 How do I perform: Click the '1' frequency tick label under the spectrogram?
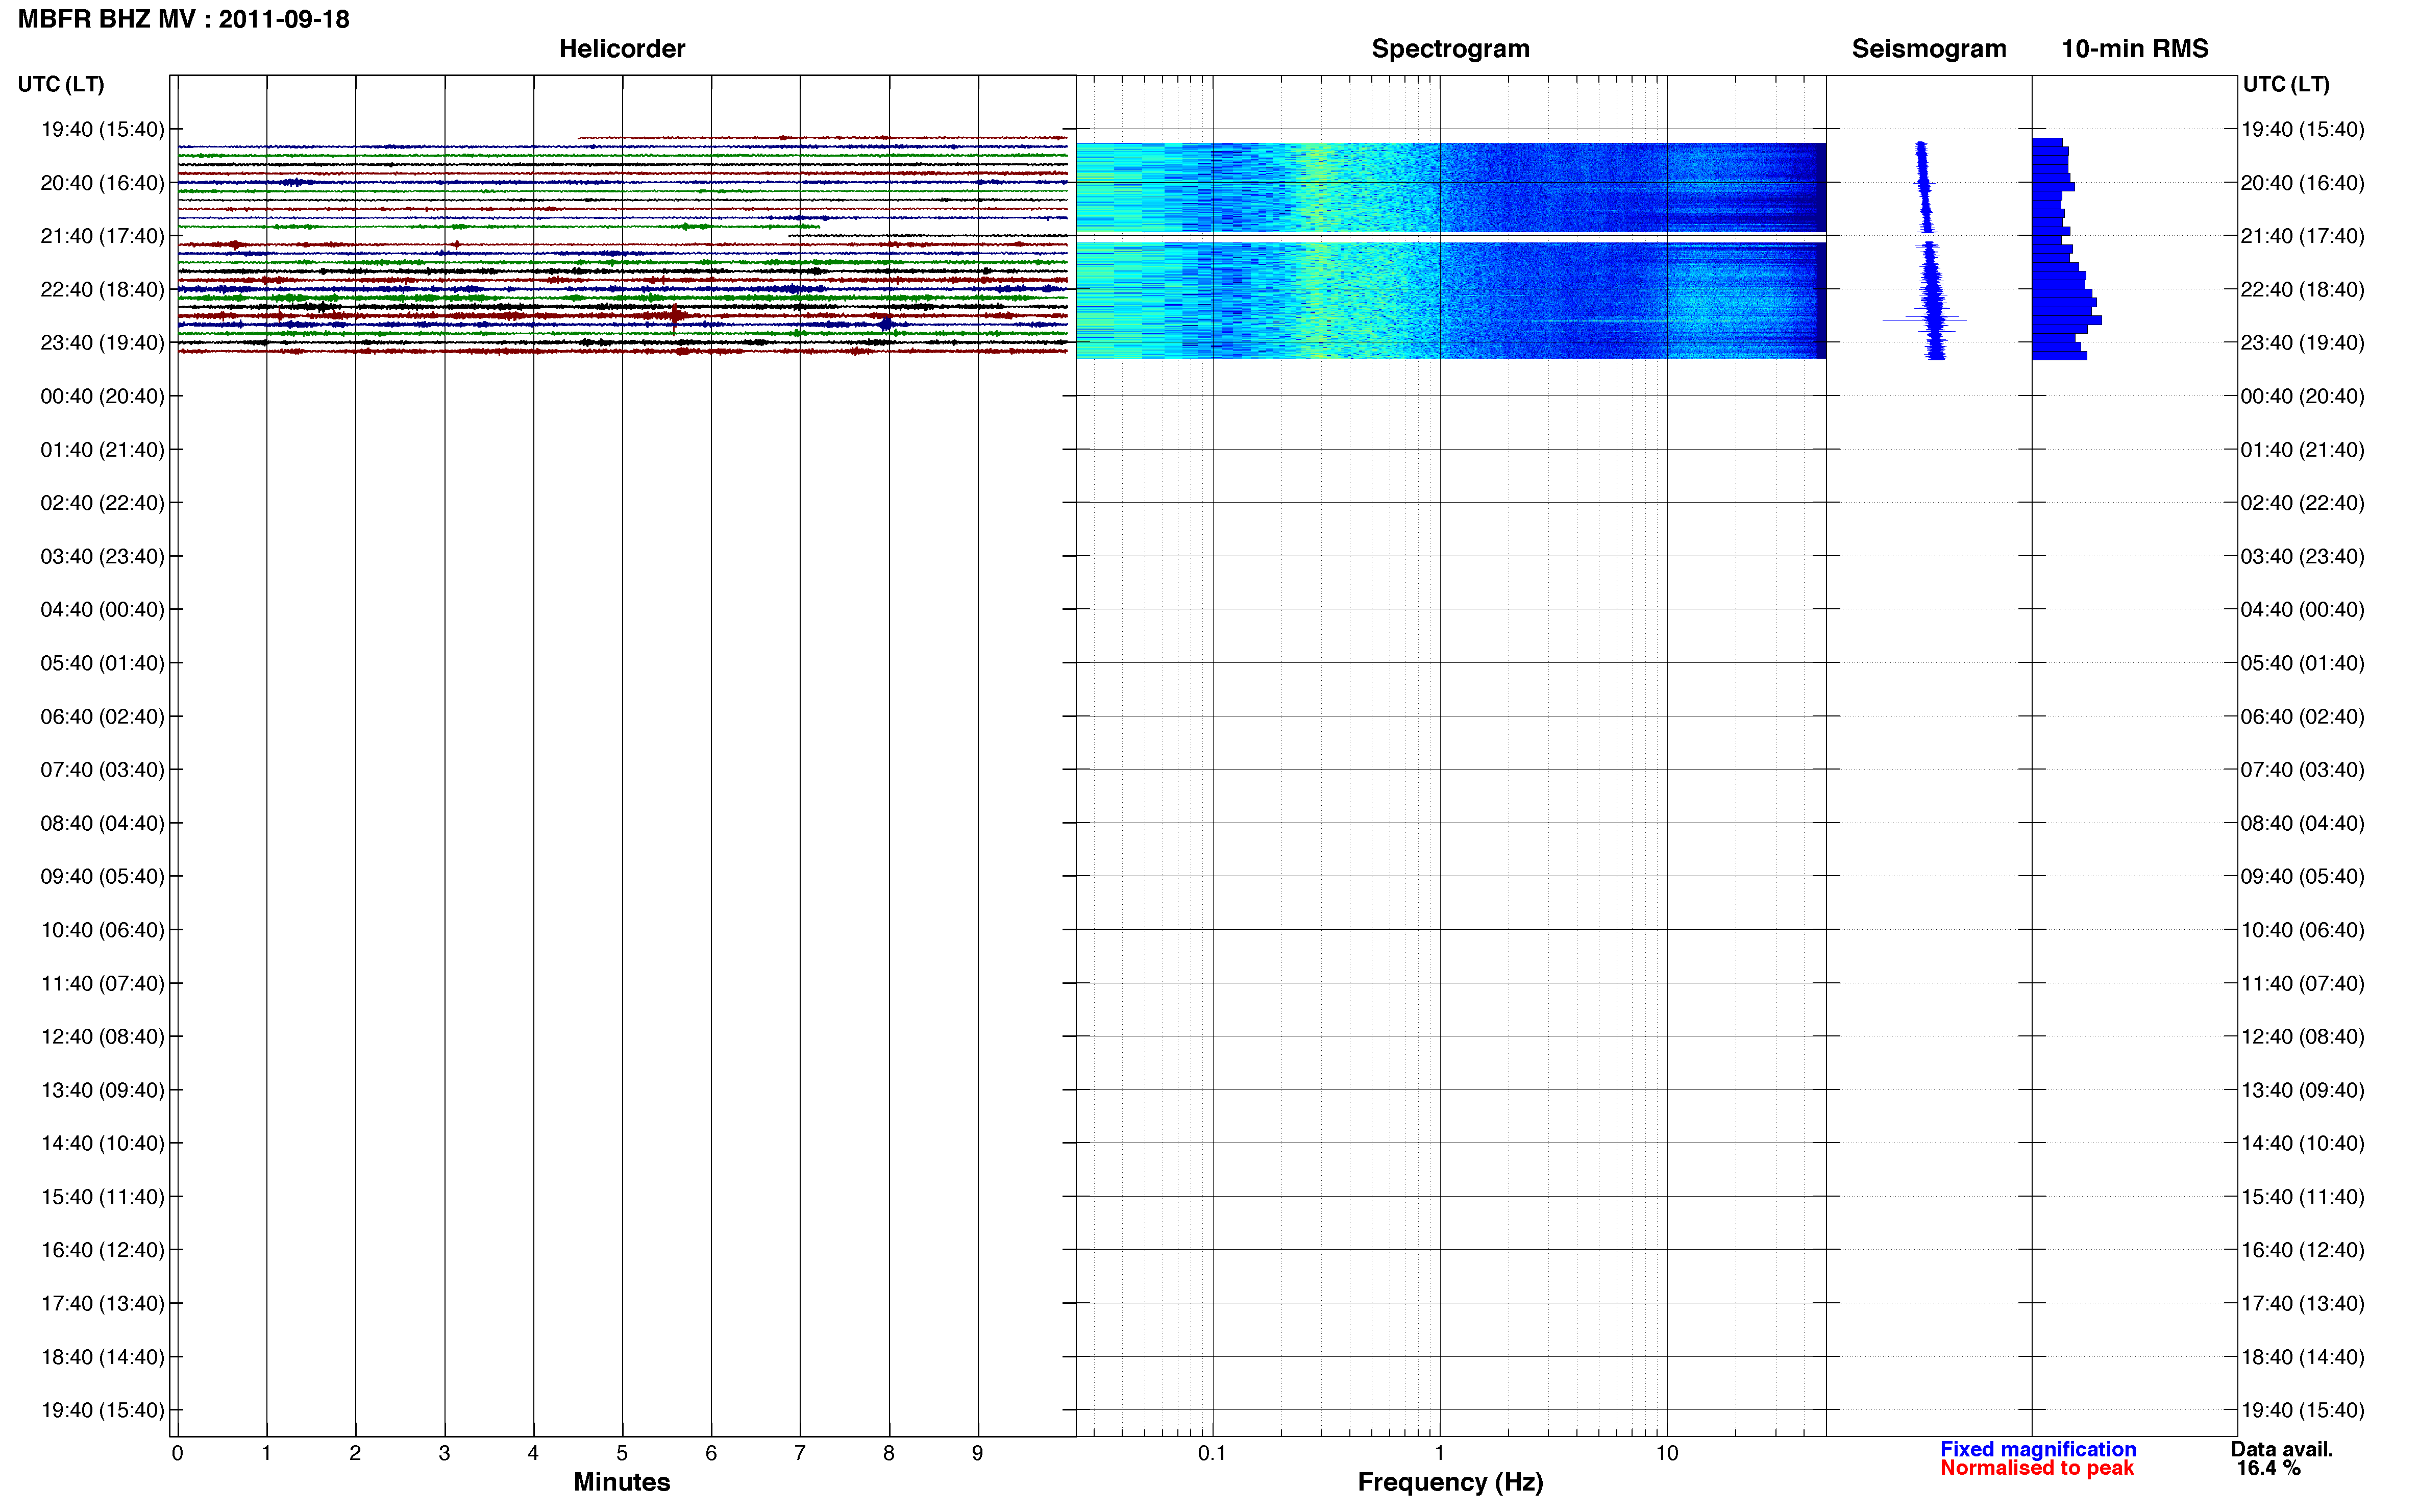pos(1439,1453)
